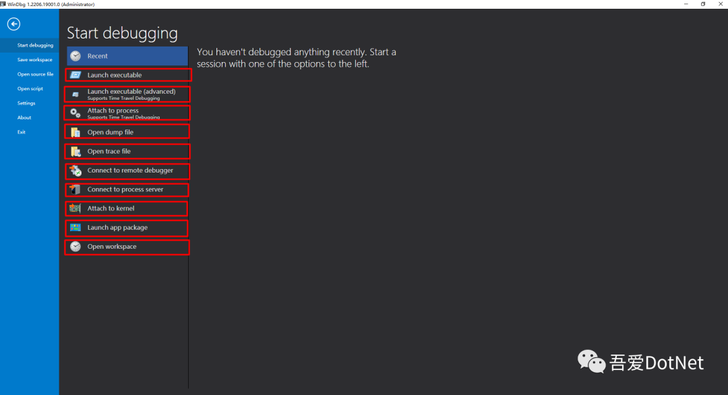The image size is (728, 395).
Task: Click Connect to process server text
Action: [x=125, y=189]
